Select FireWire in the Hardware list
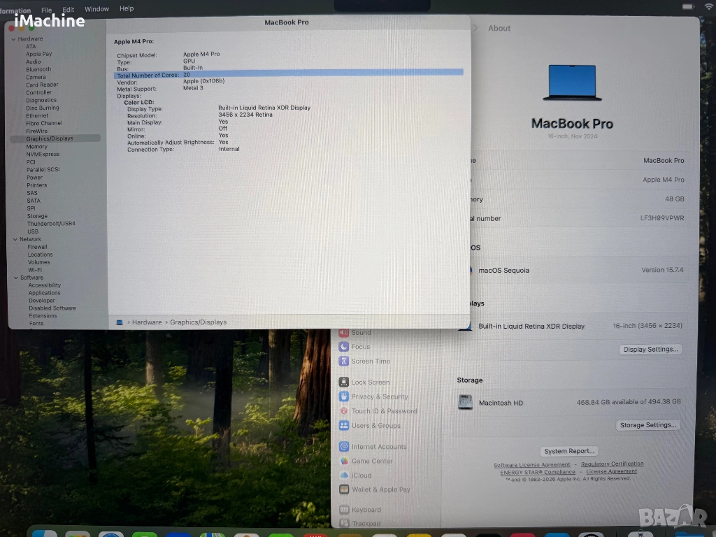The image size is (716, 537). tap(36, 131)
